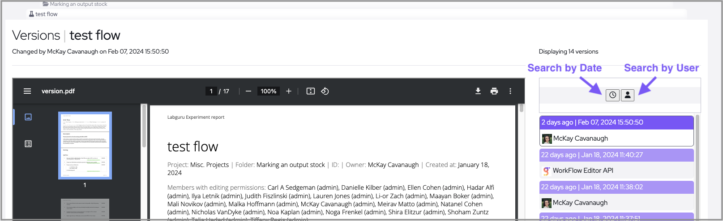Rotate the PDF document counterclockwise
The image size is (723, 221).
(x=325, y=91)
